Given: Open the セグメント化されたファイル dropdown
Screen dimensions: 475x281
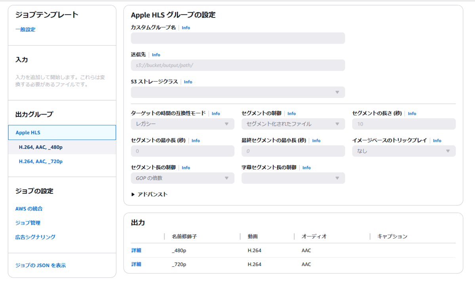Looking at the screenshot, I should tap(293, 124).
